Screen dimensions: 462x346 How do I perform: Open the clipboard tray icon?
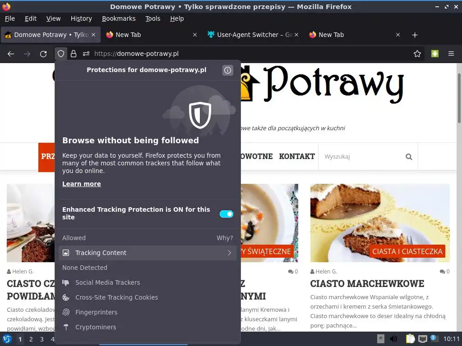pyautogui.click(x=410, y=339)
